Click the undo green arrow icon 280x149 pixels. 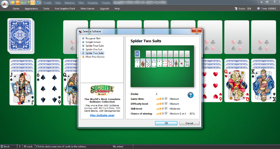click(22, 3)
